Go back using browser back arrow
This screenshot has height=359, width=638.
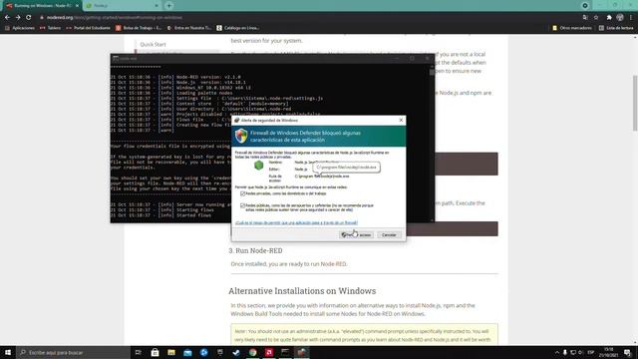(7, 18)
